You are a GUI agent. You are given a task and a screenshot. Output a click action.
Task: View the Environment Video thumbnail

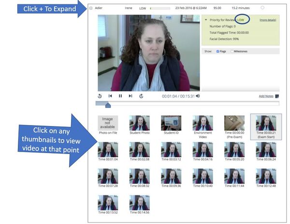(x=203, y=123)
